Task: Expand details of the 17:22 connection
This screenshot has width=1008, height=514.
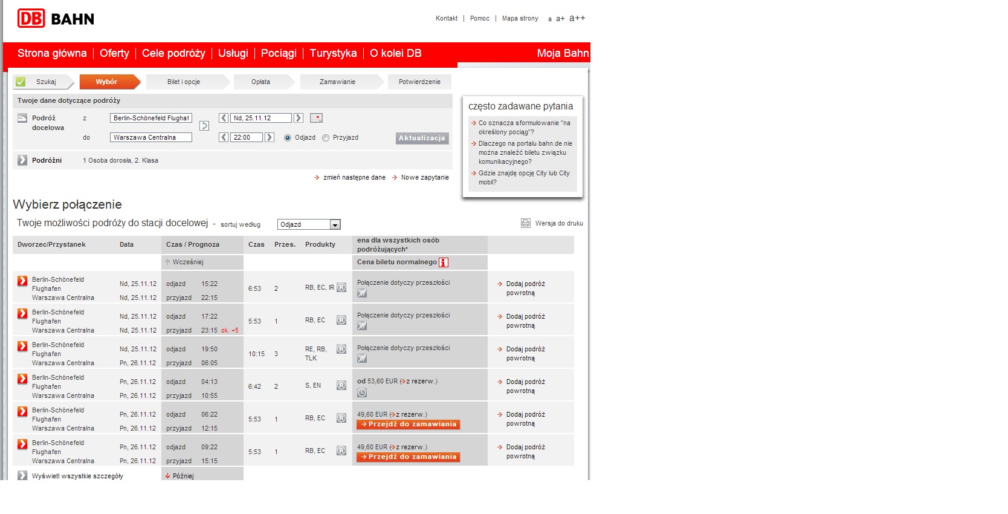Action: coord(22,313)
